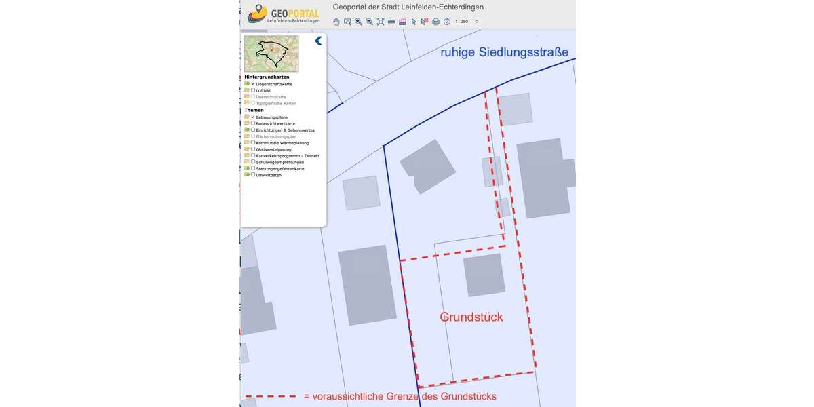The width and height of the screenshot is (814, 407).
Task: Select the pan hand tool
Action: click(x=336, y=22)
